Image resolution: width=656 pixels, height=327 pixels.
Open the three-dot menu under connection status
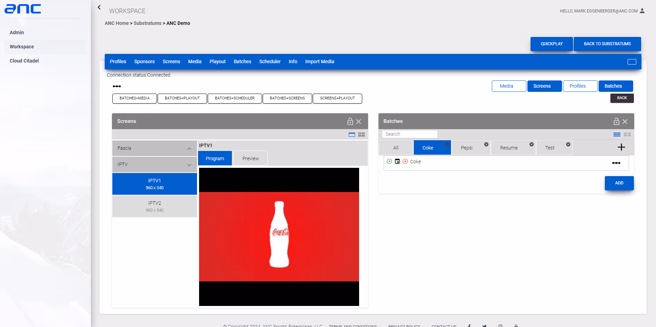[x=117, y=86]
